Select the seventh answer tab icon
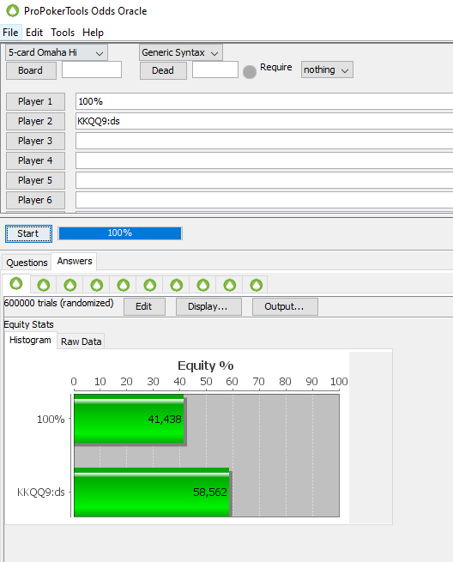This screenshot has height=562, width=453. coord(177,286)
